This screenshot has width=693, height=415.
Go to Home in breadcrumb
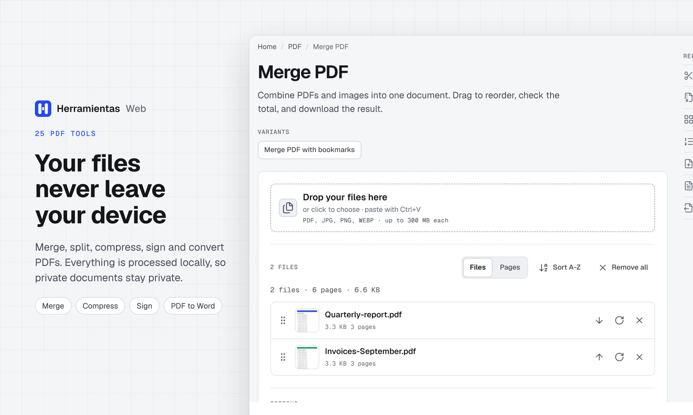pyautogui.click(x=267, y=47)
